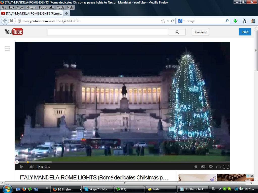This screenshot has width=258, height=193.
Task: Open Skype from the taskbar
Action: 98,189
